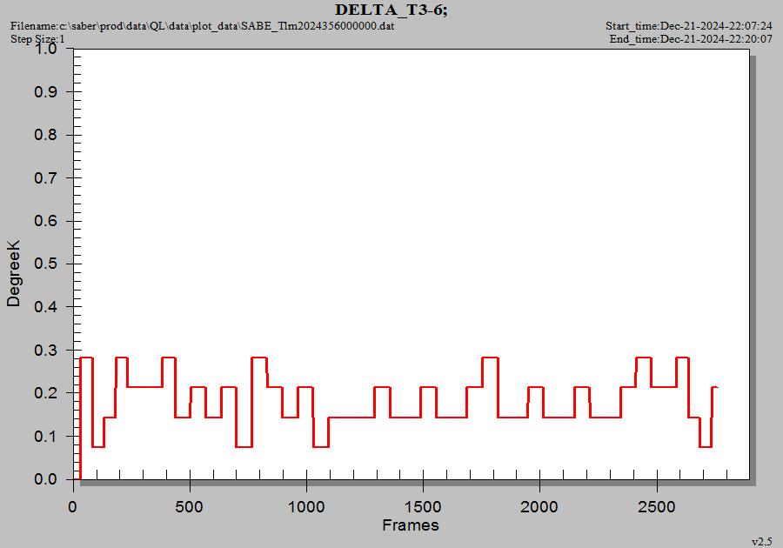Click the Start_time Dec-21-2024-22:07:24 text
Screen dimensions: 783x548
(x=689, y=25)
